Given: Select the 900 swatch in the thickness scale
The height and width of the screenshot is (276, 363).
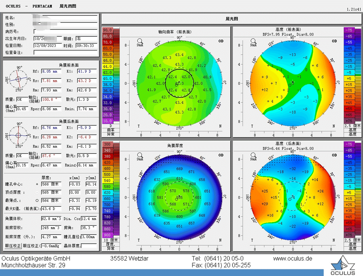Looking at the screenshot, I should pos(107,235).
